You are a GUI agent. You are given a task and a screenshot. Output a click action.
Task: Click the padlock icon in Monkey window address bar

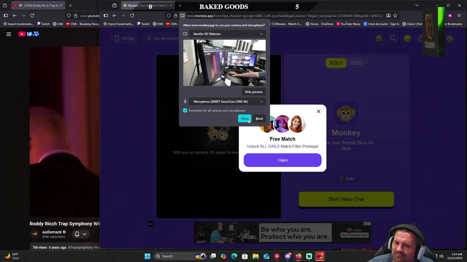175,16
